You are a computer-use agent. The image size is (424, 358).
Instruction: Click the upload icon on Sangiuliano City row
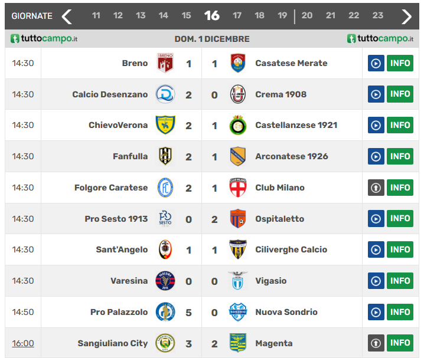(x=376, y=343)
